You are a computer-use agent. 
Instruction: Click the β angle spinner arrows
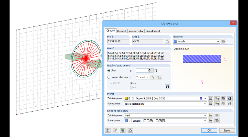149,70
